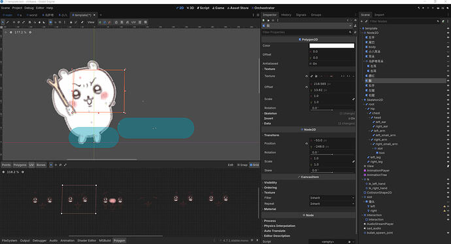
Task: Activate the Rotate mode tool
Action: pyautogui.click(x=19, y=22)
